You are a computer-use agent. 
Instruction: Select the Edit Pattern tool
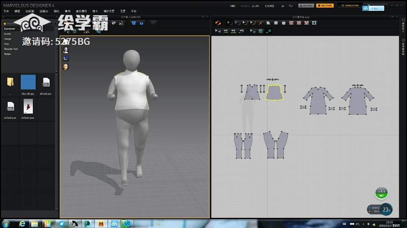(237, 23)
